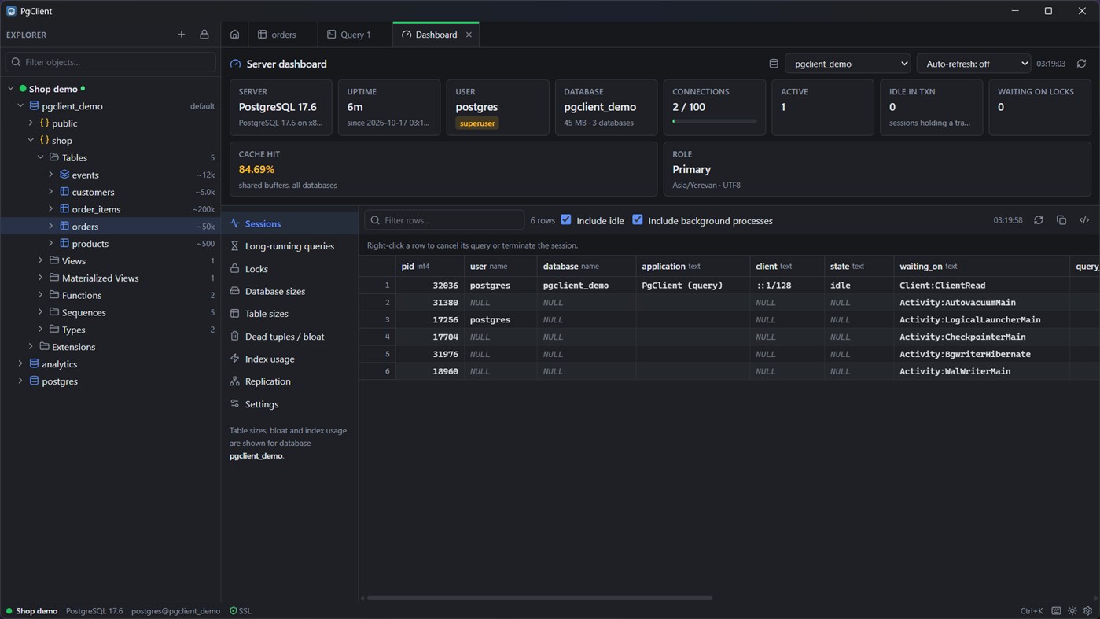Viewport: 1100px width, 619px height.
Task: Click the refresh icon in Sessions toolbar
Action: (1039, 220)
